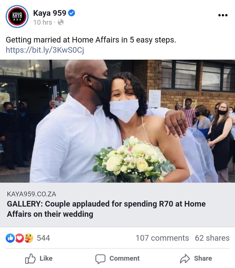Click the care hug reaction icon
Screen dimensions: 235x268
(x=29, y=238)
